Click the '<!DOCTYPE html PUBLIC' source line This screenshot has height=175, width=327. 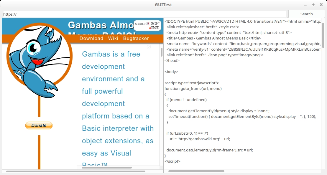click(243, 21)
